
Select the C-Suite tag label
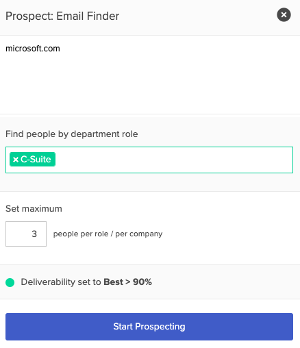(x=36, y=160)
